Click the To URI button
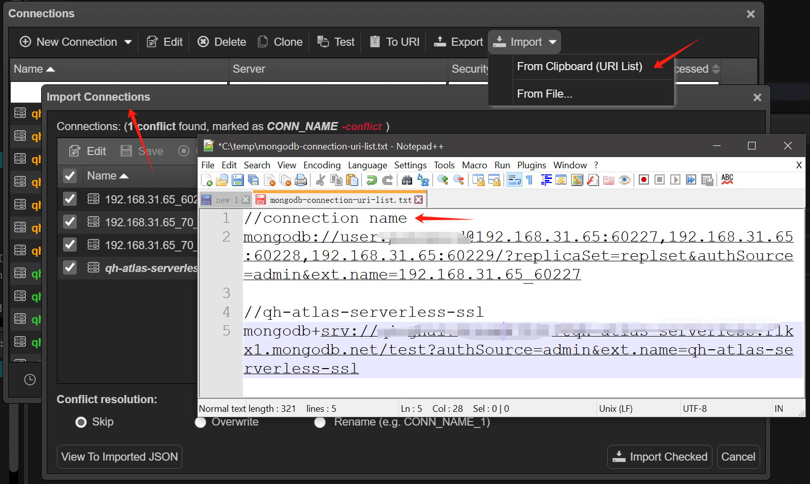 [x=394, y=42]
